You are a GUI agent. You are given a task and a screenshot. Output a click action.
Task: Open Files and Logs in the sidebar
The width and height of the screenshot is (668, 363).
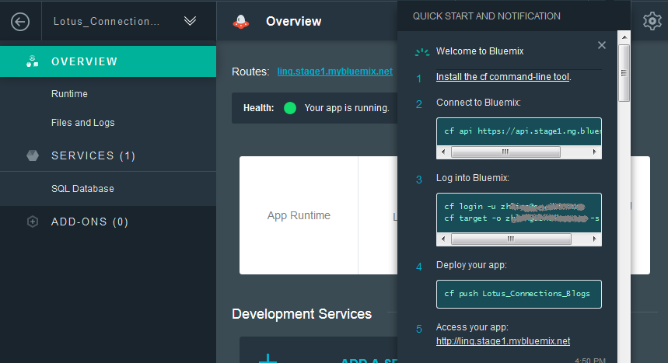coord(83,123)
